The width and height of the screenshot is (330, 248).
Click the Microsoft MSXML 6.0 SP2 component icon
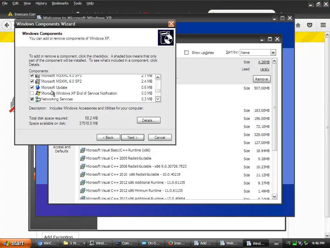(38, 81)
